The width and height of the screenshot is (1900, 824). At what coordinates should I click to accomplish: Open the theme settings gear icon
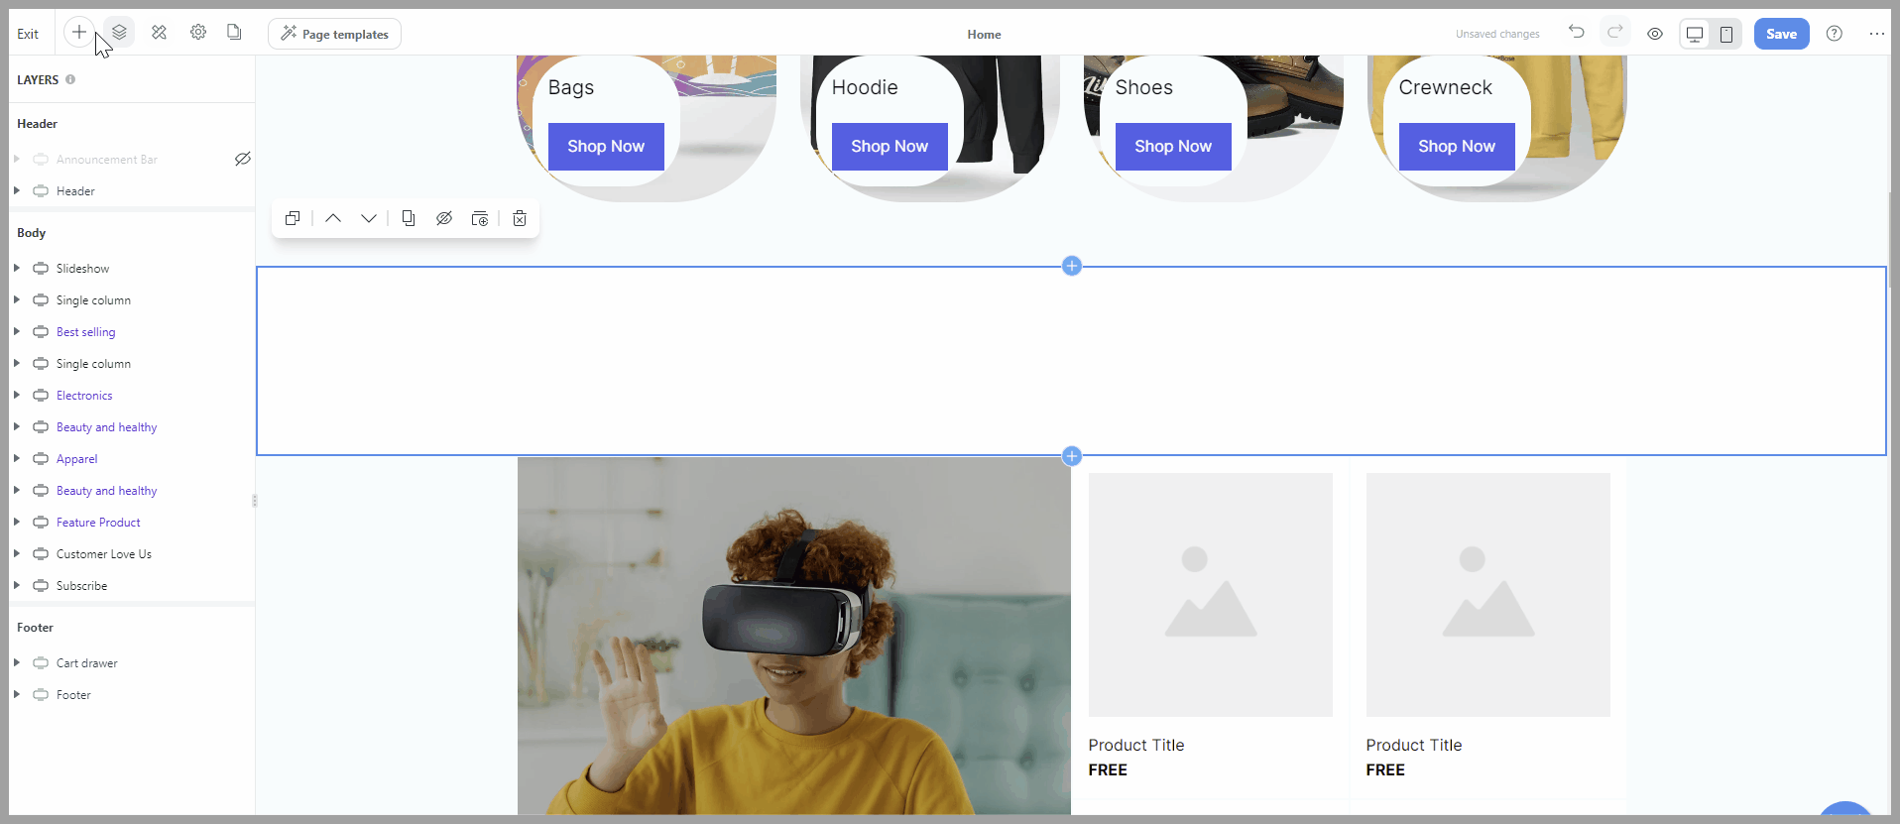[x=198, y=33]
